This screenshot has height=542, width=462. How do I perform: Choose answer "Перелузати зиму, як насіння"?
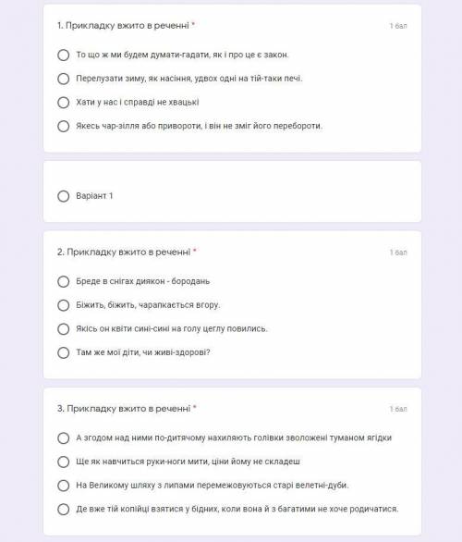point(64,79)
